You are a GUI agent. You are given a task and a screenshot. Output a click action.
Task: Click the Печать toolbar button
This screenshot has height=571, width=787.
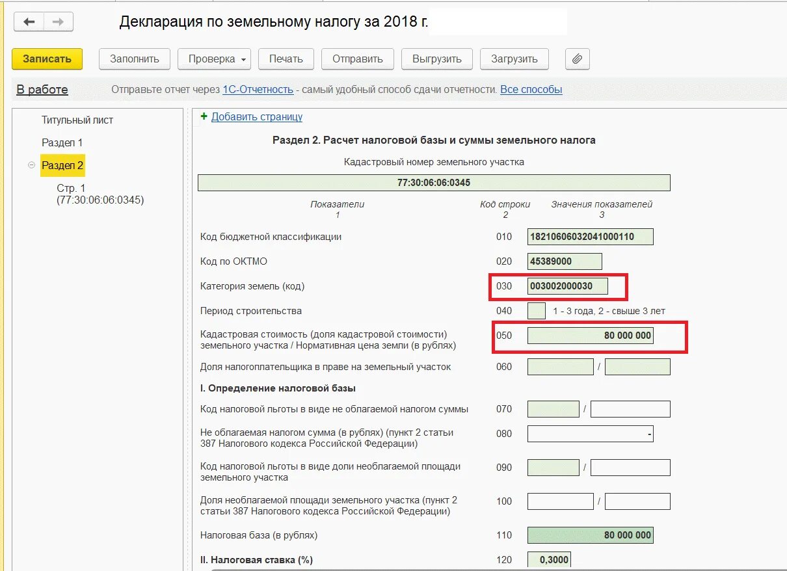pyautogui.click(x=286, y=59)
